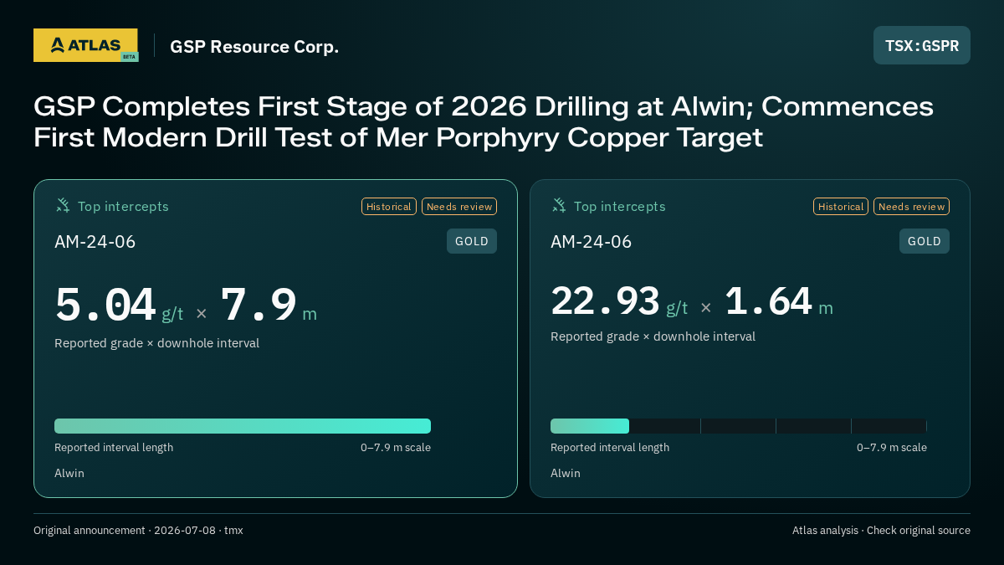Click the 5.04 g/t grade value

click(119, 306)
